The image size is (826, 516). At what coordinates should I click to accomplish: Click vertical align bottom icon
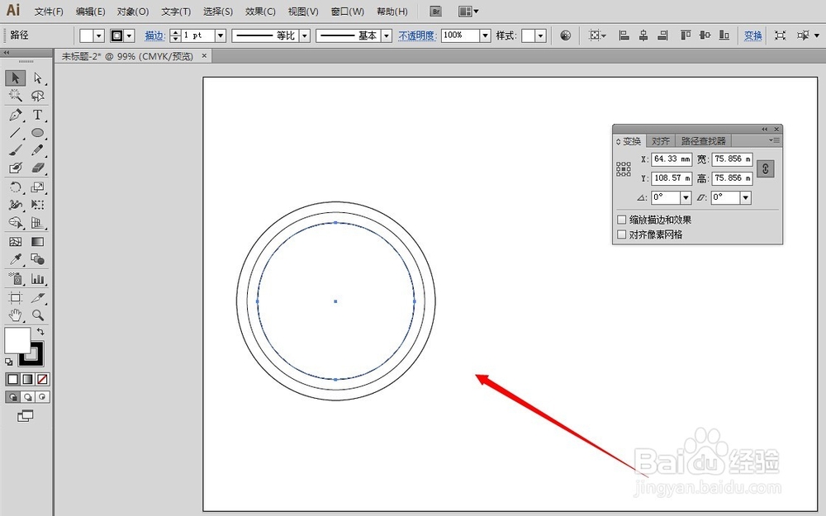(x=724, y=36)
